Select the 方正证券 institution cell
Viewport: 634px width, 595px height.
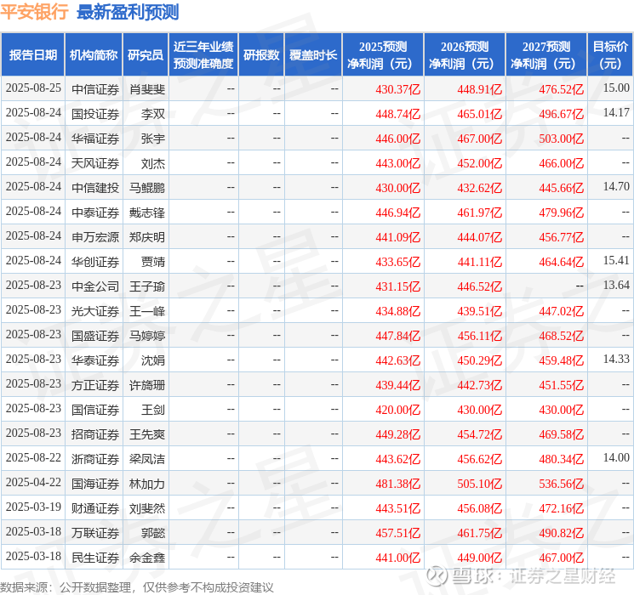pos(95,385)
